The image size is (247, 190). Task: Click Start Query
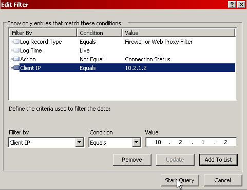(x=180, y=180)
